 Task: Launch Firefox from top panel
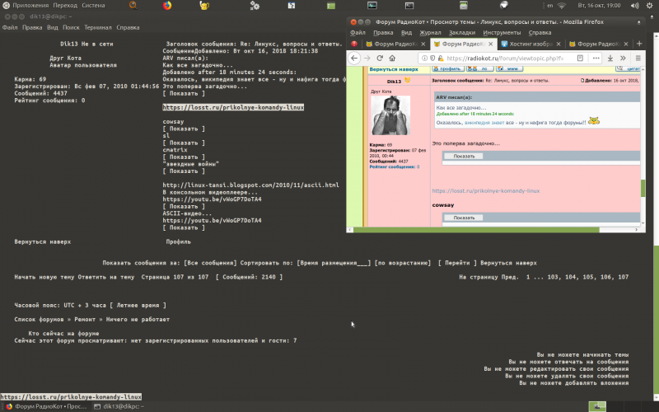click(x=166, y=5)
